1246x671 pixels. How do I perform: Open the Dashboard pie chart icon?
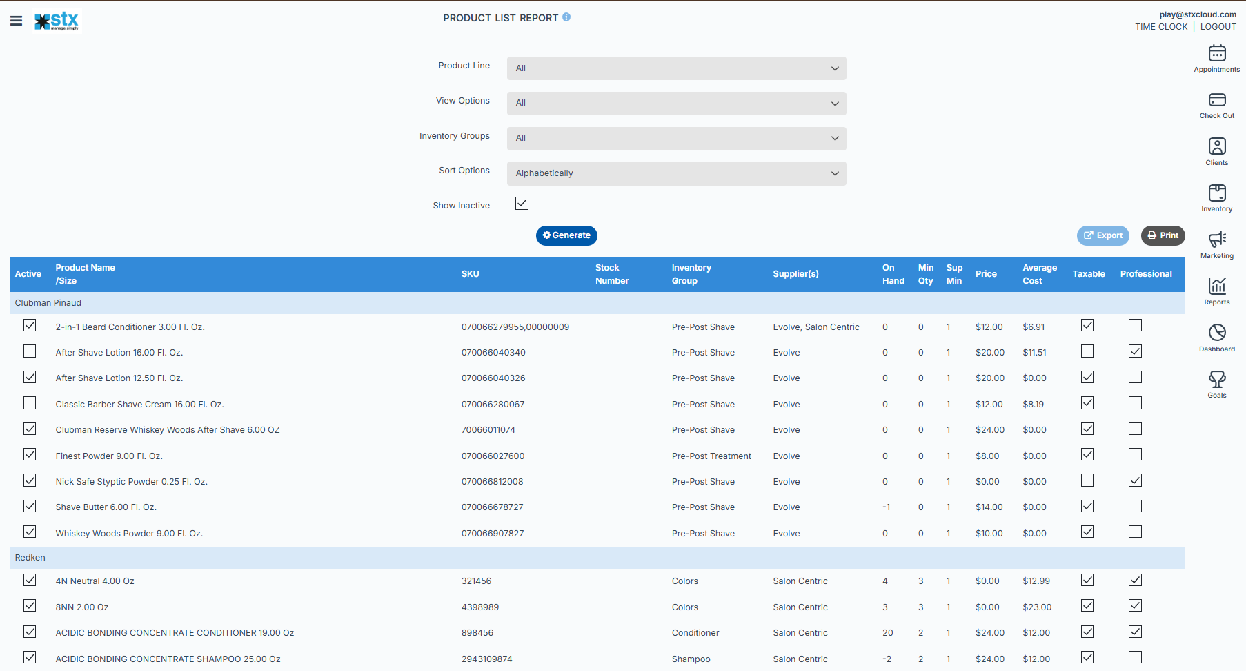point(1217,333)
